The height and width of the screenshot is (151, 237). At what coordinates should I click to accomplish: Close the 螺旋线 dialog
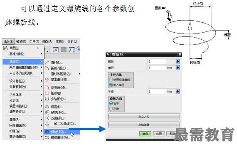tap(180, 55)
